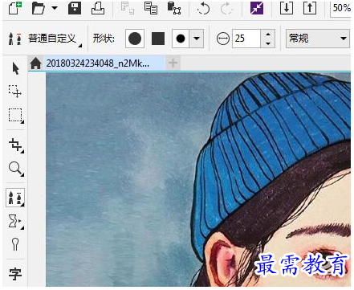Select the paintbrush tool in toolbox
The width and height of the screenshot is (354, 290).
pyautogui.click(x=15, y=244)
